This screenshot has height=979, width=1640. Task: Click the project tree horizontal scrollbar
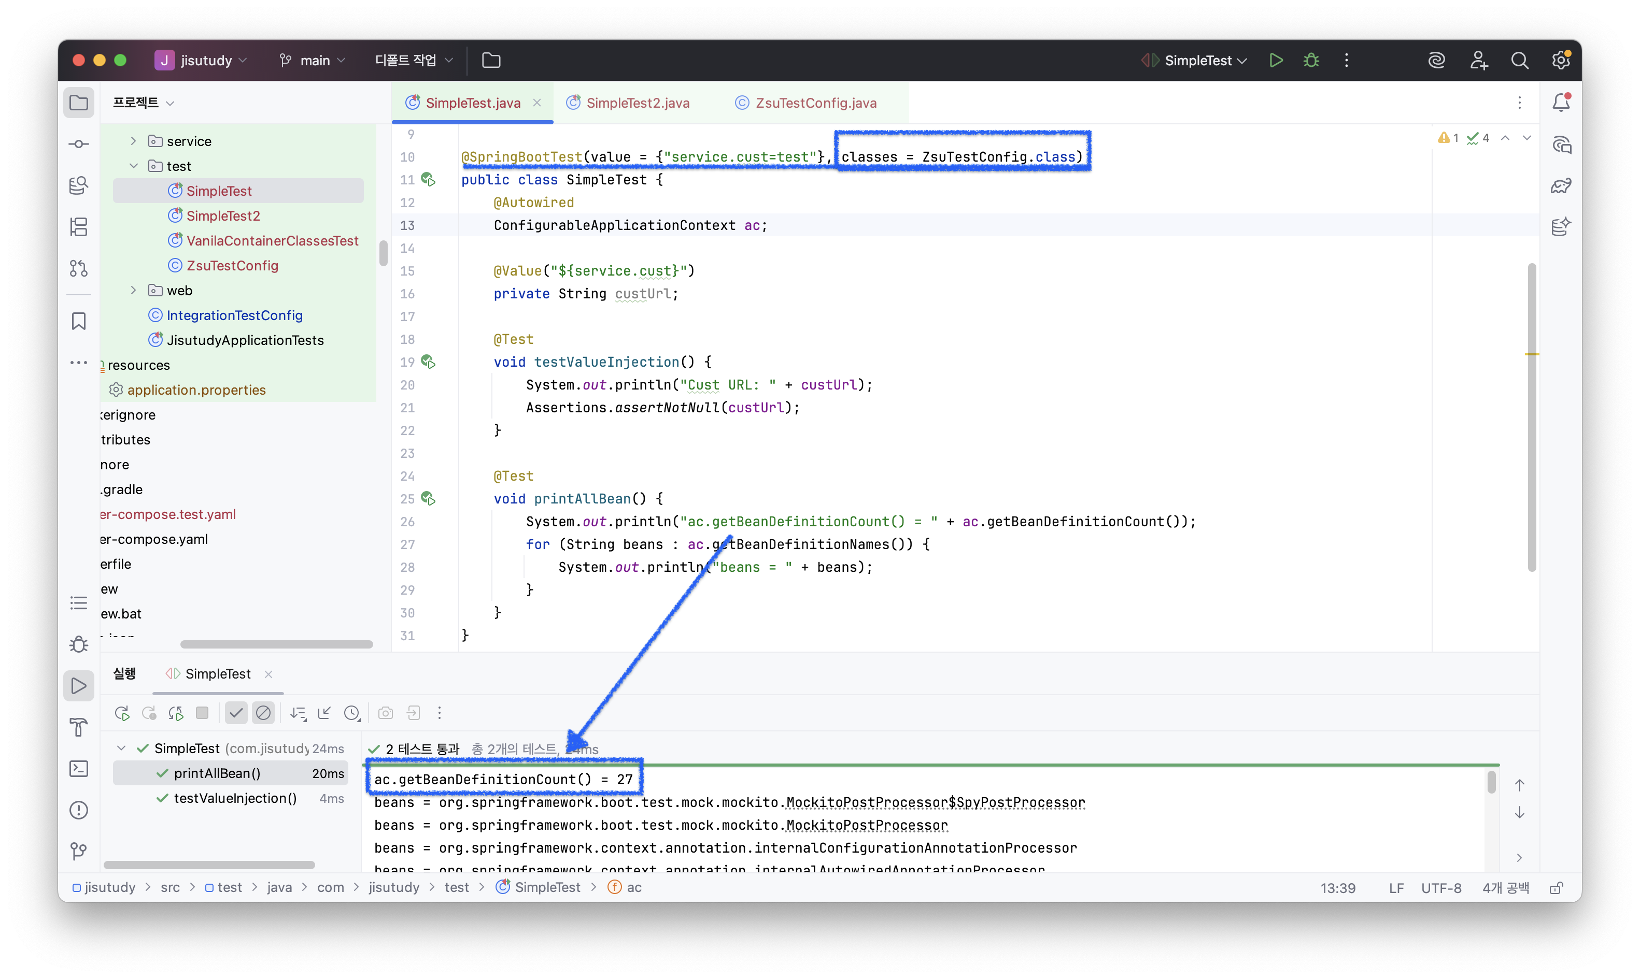coord(276,644)
